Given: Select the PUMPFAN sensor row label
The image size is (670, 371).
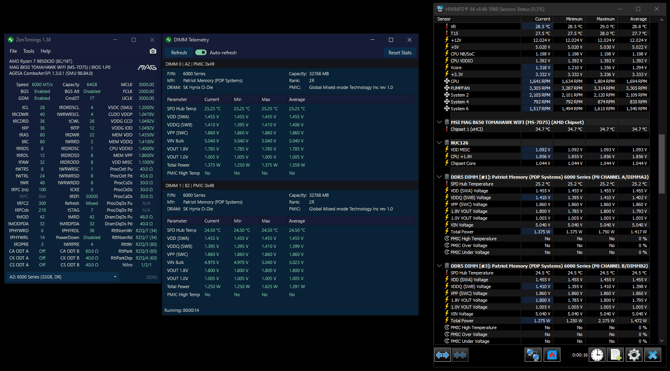Looking at the screenshot, I should [x=460, y=88].
